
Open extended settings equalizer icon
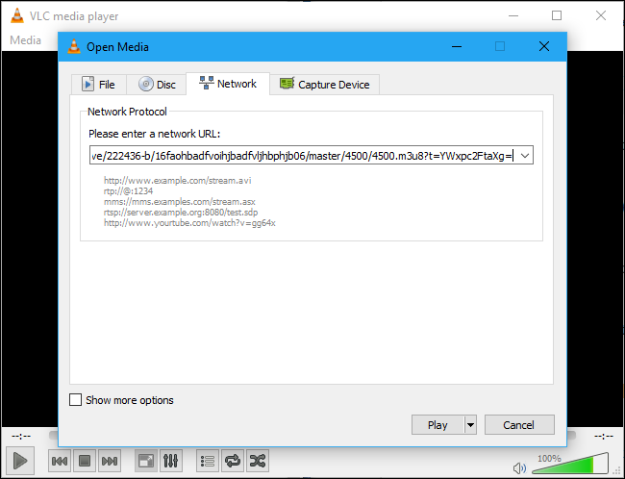point(170,461)
